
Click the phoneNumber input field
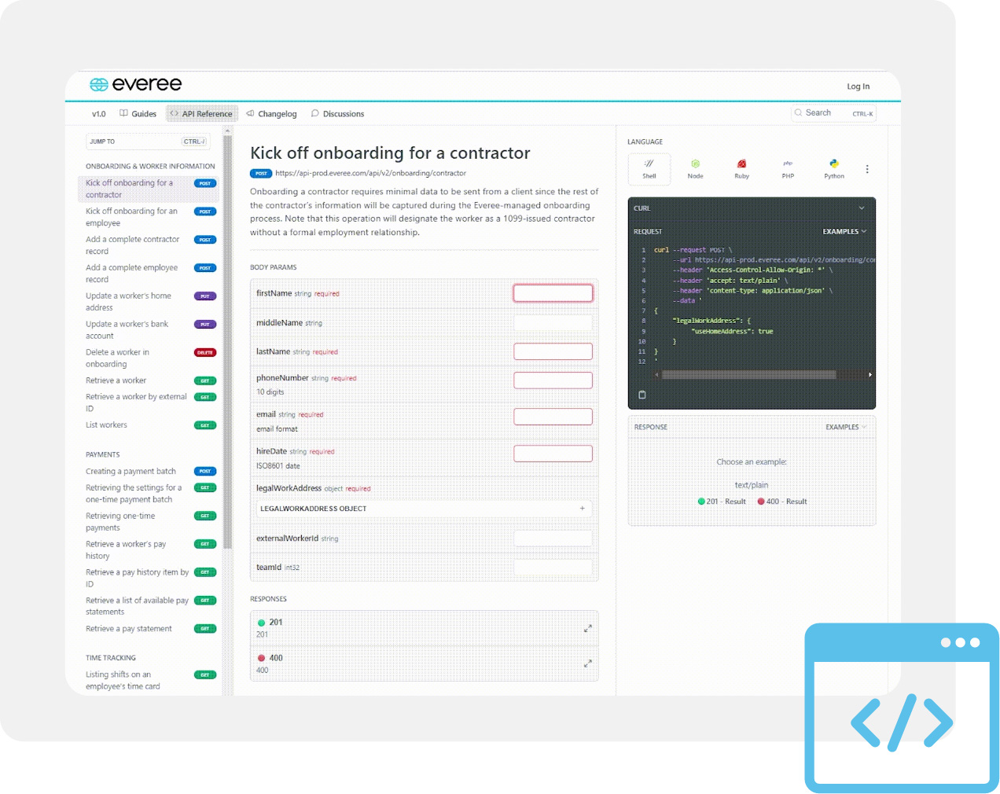[553, 380]
